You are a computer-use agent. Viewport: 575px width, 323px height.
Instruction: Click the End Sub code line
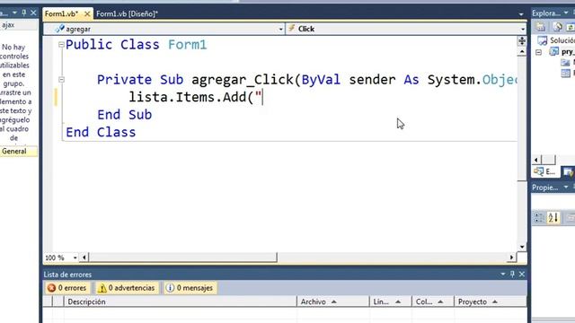[125, 115]
